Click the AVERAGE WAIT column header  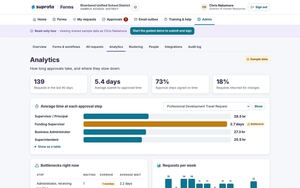[130, 175]
